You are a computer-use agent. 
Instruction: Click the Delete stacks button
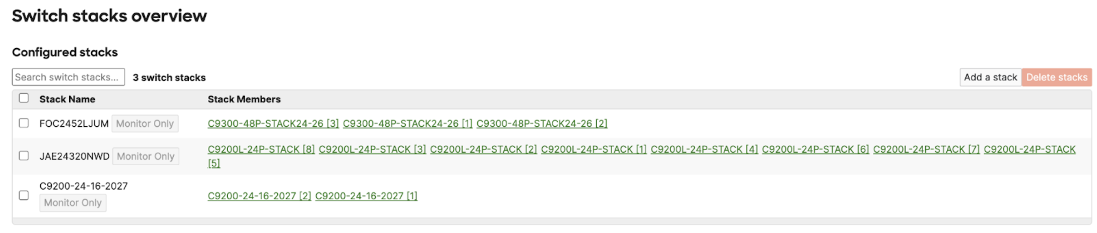coord(1056,78)
